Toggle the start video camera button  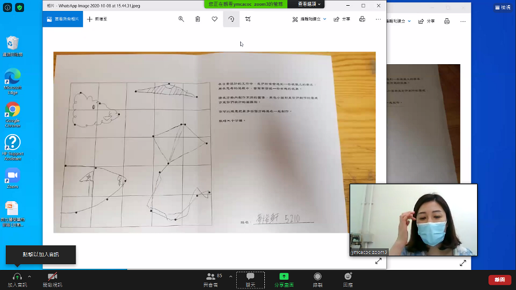point(53,280)
